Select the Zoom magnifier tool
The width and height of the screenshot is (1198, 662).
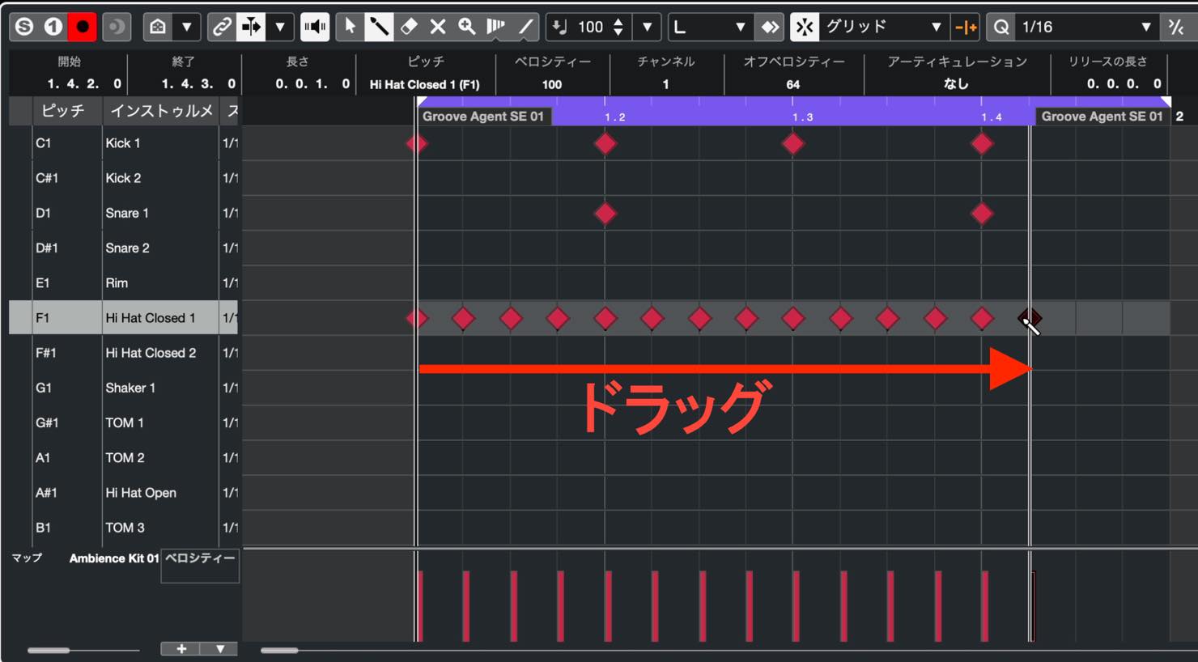(x=467, y=27)
